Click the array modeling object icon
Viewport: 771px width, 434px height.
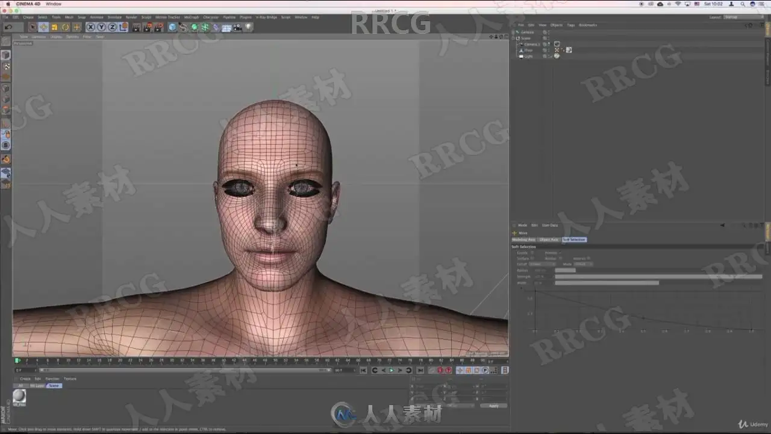coord(205,27)
